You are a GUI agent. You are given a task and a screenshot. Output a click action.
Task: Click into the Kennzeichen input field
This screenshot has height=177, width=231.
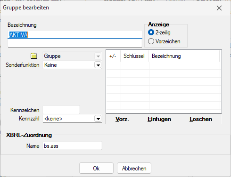(61, 110)
